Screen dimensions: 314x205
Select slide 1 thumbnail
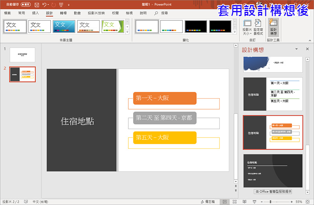click(22, 55)
